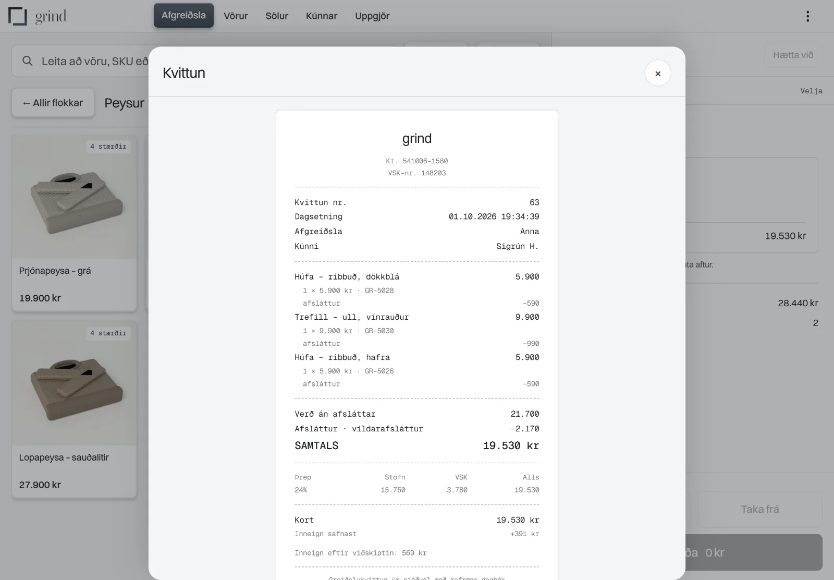Click the VSK amount 3.780
The image size is (834, 580).
pos(457,490)
